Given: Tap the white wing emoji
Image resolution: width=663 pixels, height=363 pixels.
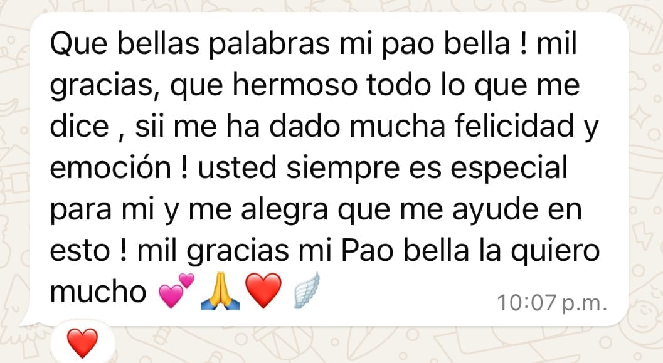Looking at the screenshot, I should 307,290.
